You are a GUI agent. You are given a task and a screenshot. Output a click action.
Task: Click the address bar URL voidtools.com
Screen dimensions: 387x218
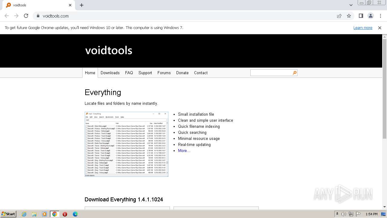tap(56, 16)
